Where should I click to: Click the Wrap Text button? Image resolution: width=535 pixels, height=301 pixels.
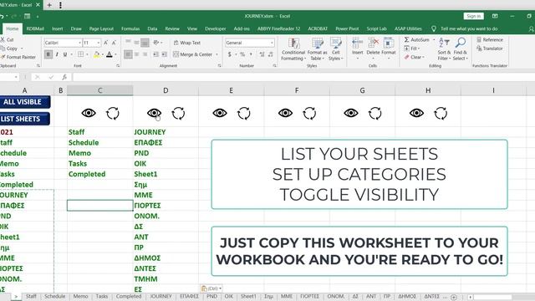[187, 43]
